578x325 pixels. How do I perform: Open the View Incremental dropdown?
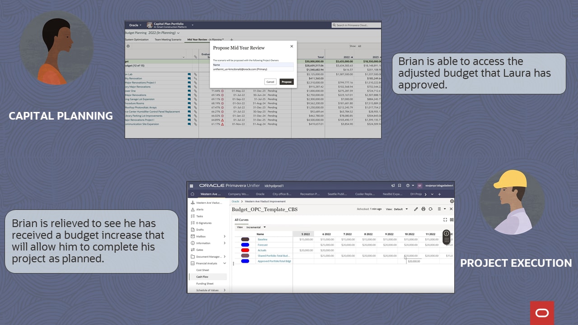[255, 227]
